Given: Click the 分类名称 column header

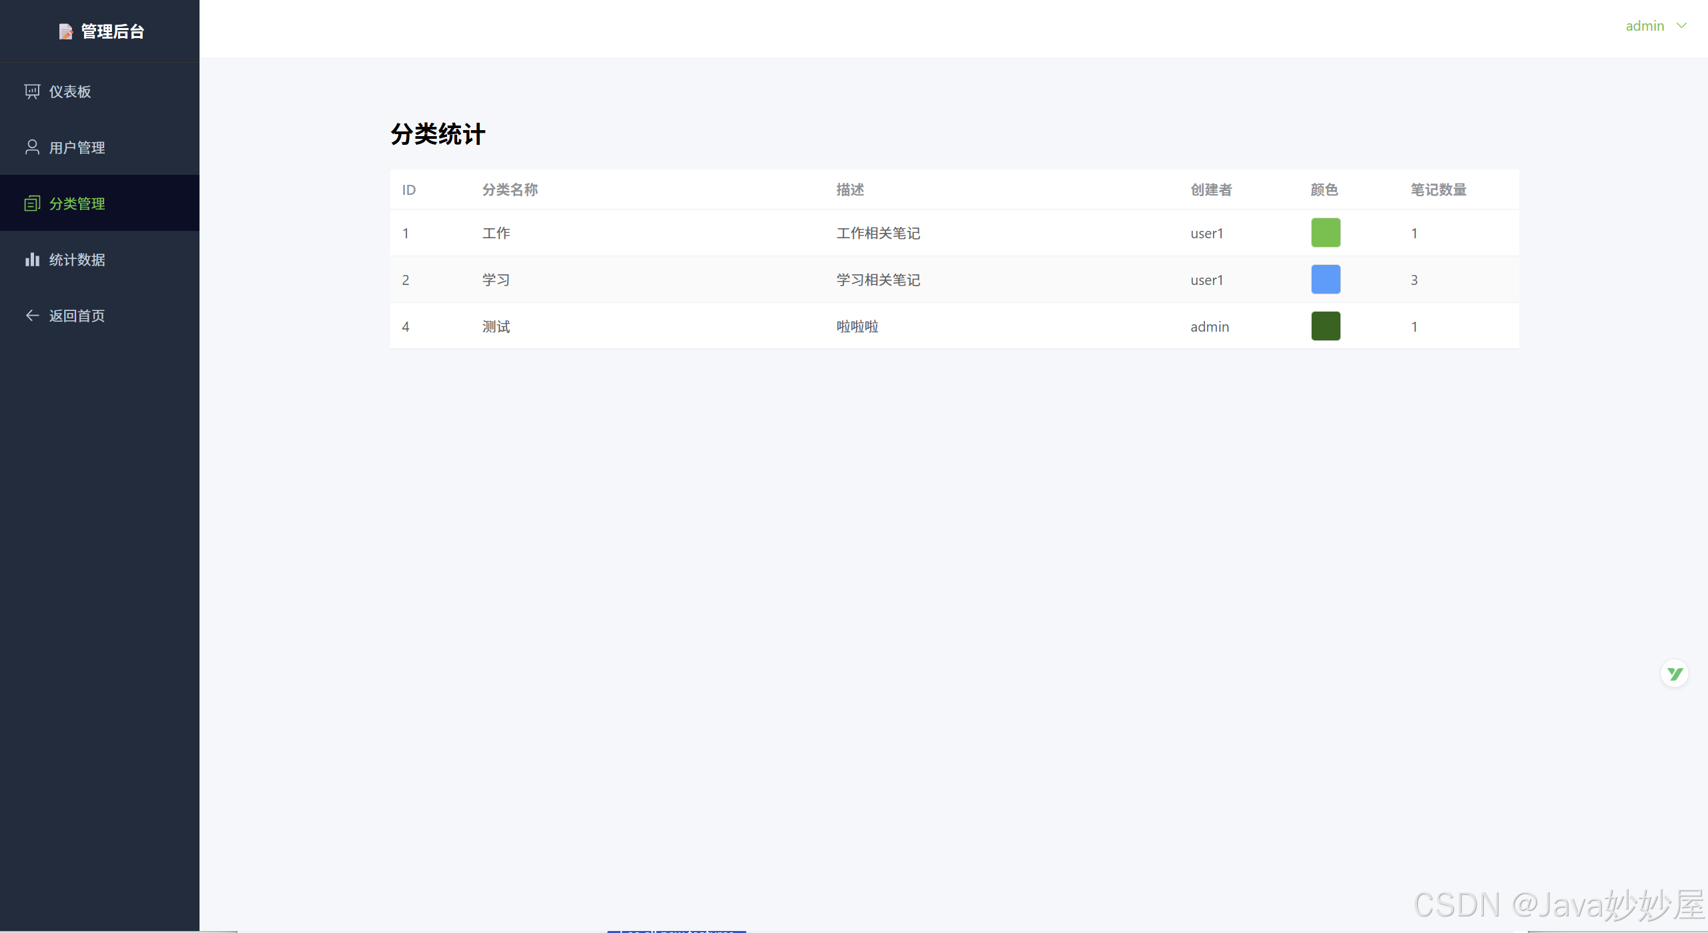Looking at the screenshot, I should click(510, 190).
